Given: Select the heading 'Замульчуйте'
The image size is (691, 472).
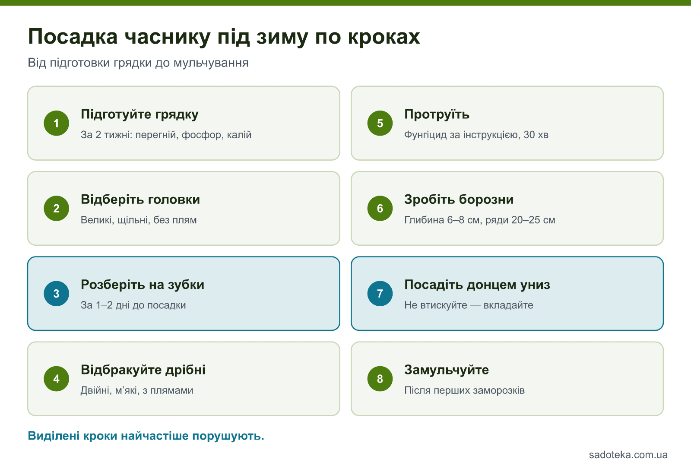Looking at the screenshot, I should [x=447, y=370].
